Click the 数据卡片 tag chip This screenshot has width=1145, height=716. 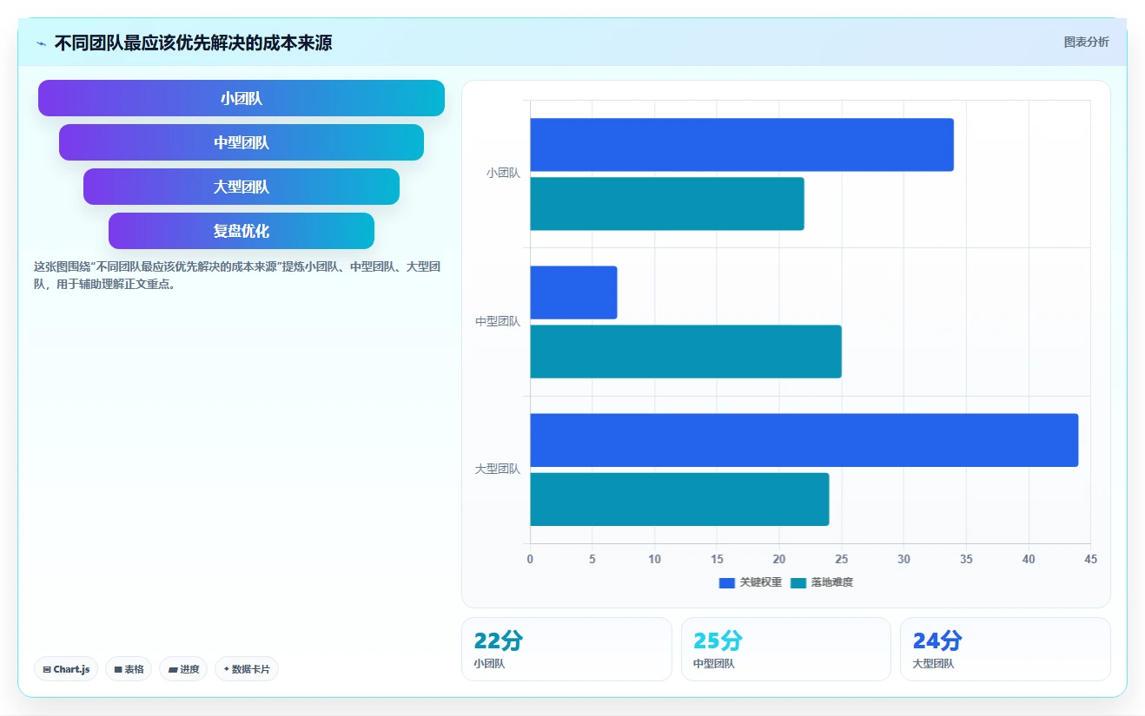point(247,669)
